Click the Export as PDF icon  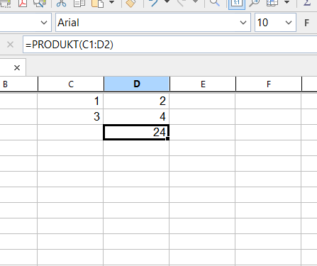point(23,3)
